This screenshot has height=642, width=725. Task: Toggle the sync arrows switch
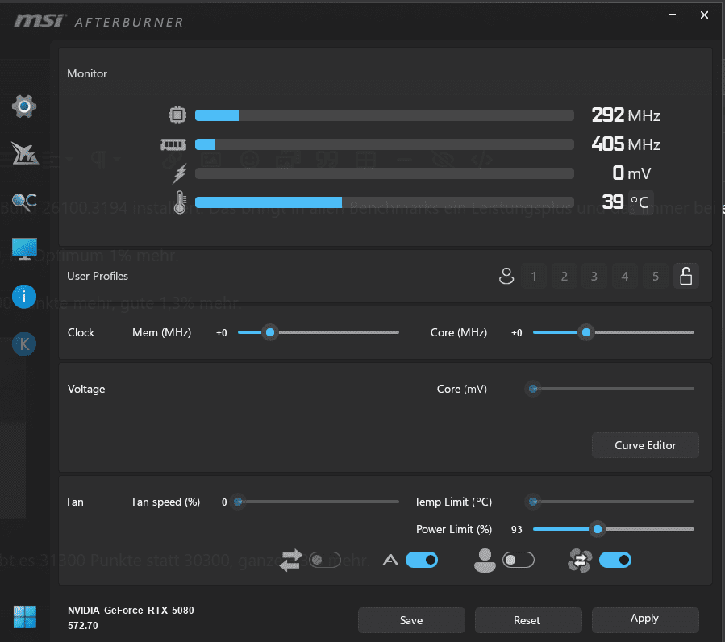(325, 560)
